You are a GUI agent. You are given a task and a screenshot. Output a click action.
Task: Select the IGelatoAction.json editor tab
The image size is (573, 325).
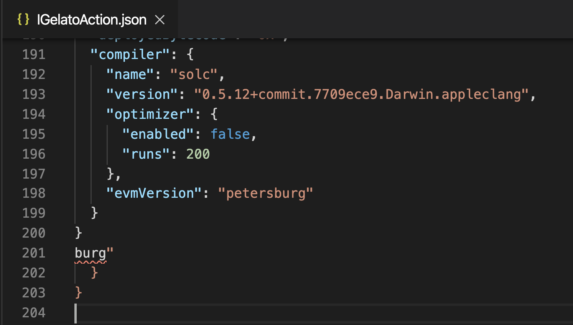click(x=90, y=19)
